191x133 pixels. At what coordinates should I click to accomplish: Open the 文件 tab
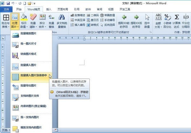tap(6, 9)
